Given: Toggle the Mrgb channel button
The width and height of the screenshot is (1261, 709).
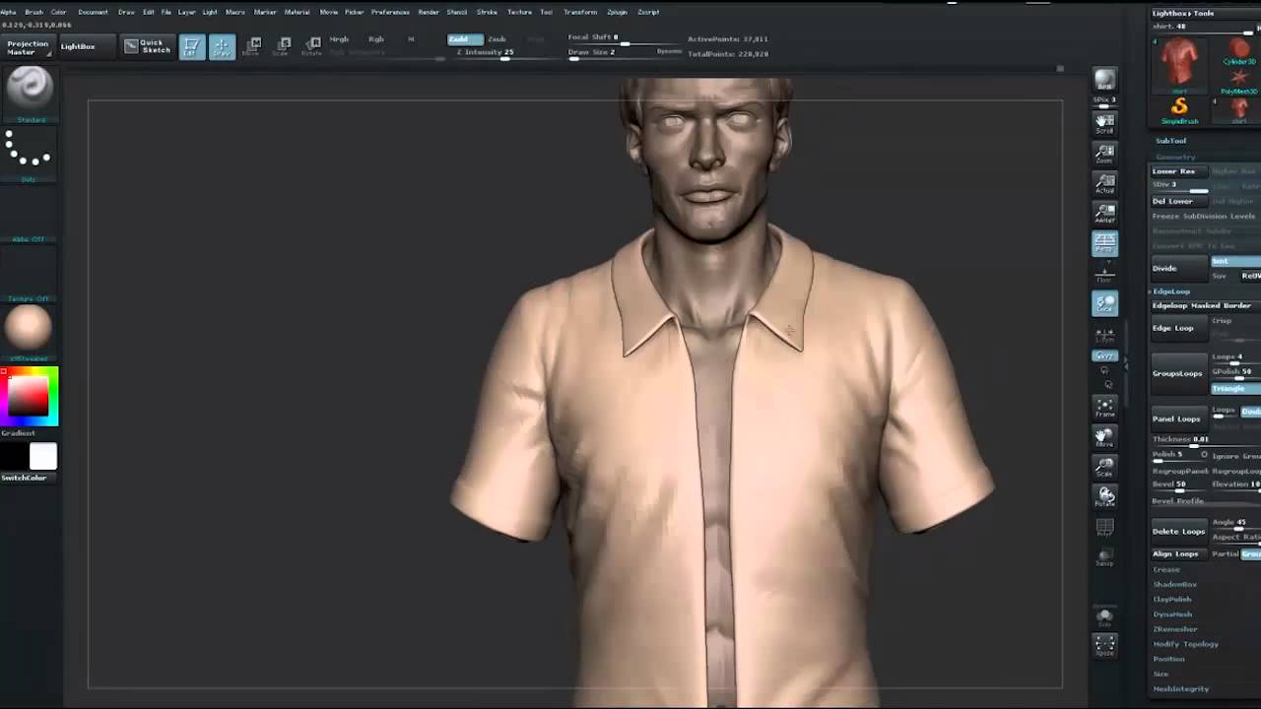Looking at the screenshot, I should coord(339,39).
